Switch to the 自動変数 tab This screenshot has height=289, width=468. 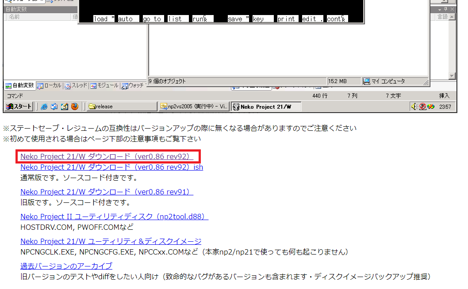pyautogui.click(x=20, y=85)
